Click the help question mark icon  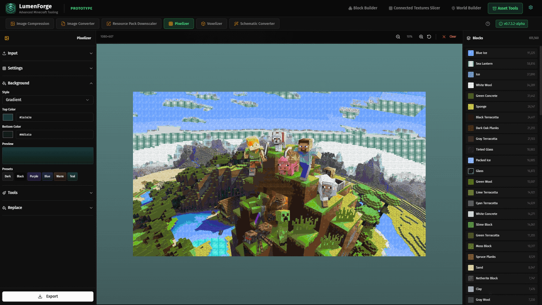point(488,24)
